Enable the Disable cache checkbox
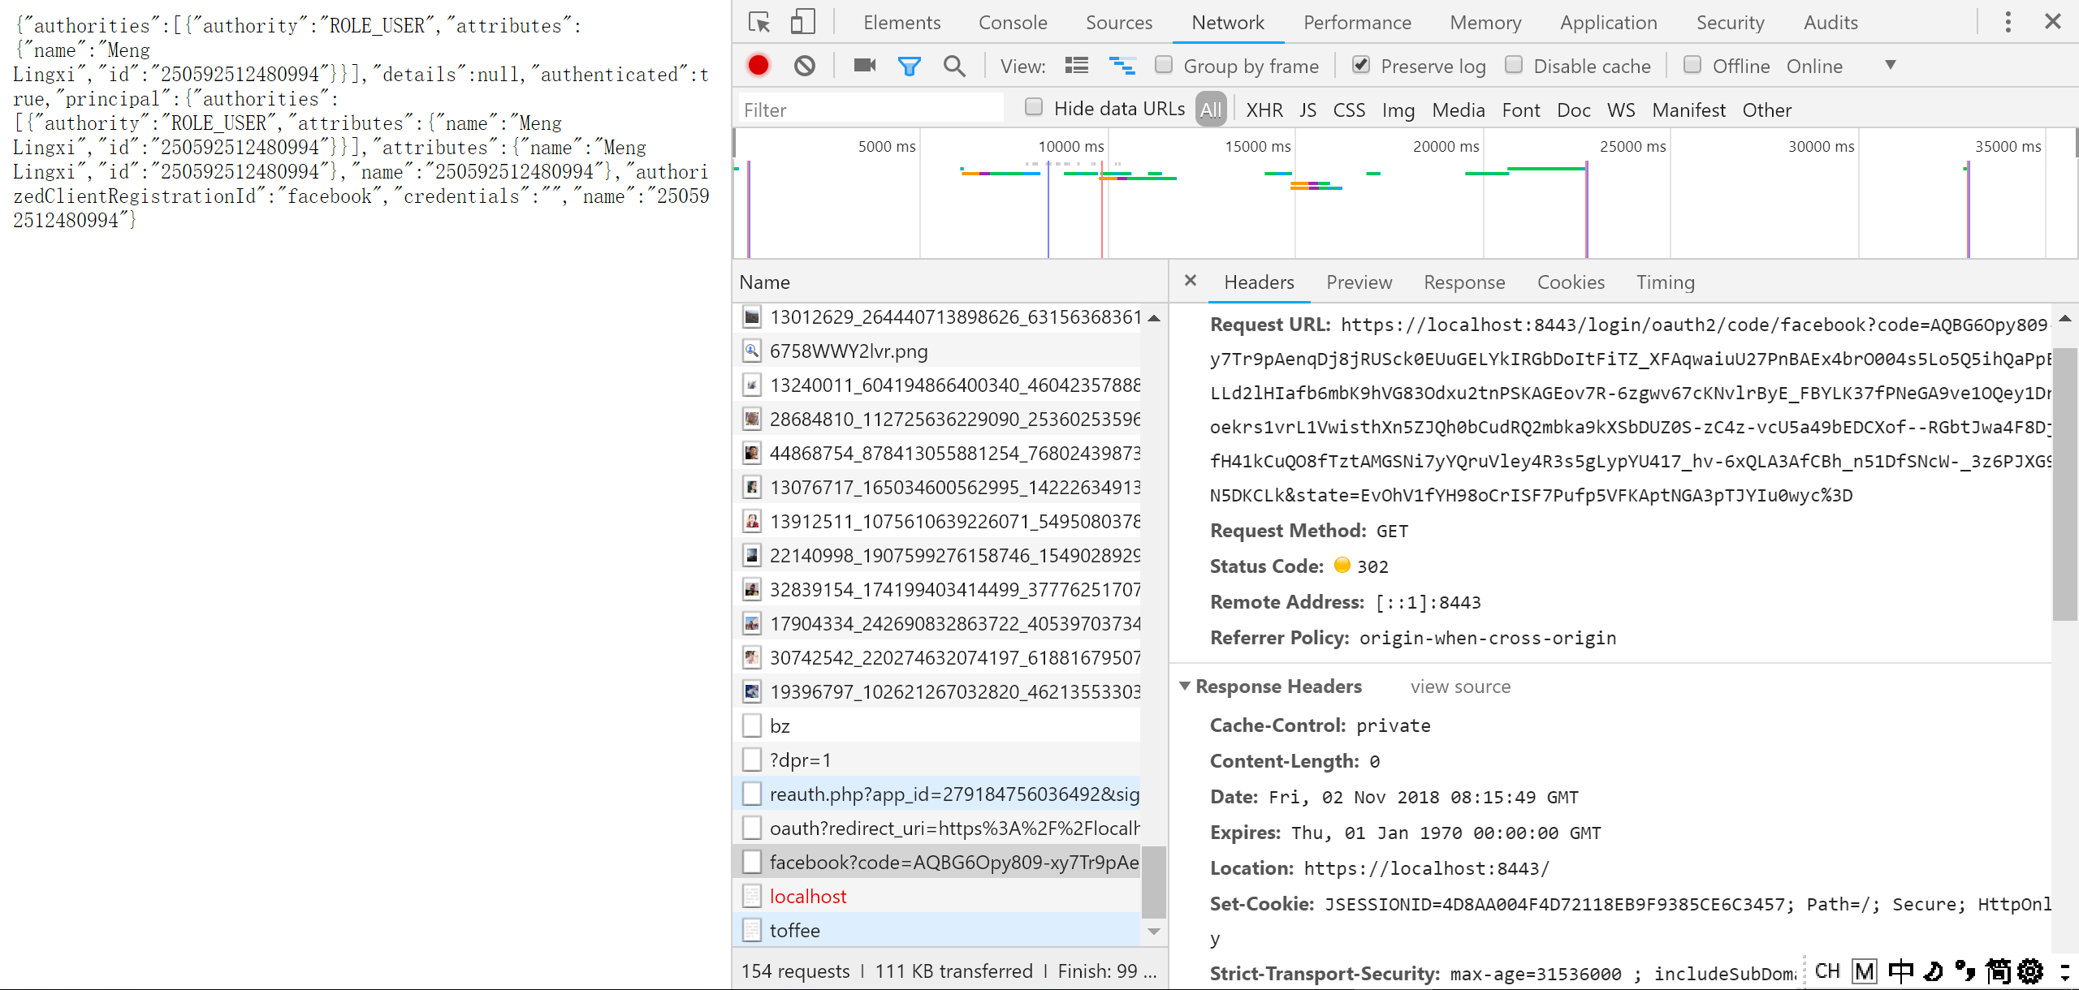2079x990 pixels. pos(1514,65)
